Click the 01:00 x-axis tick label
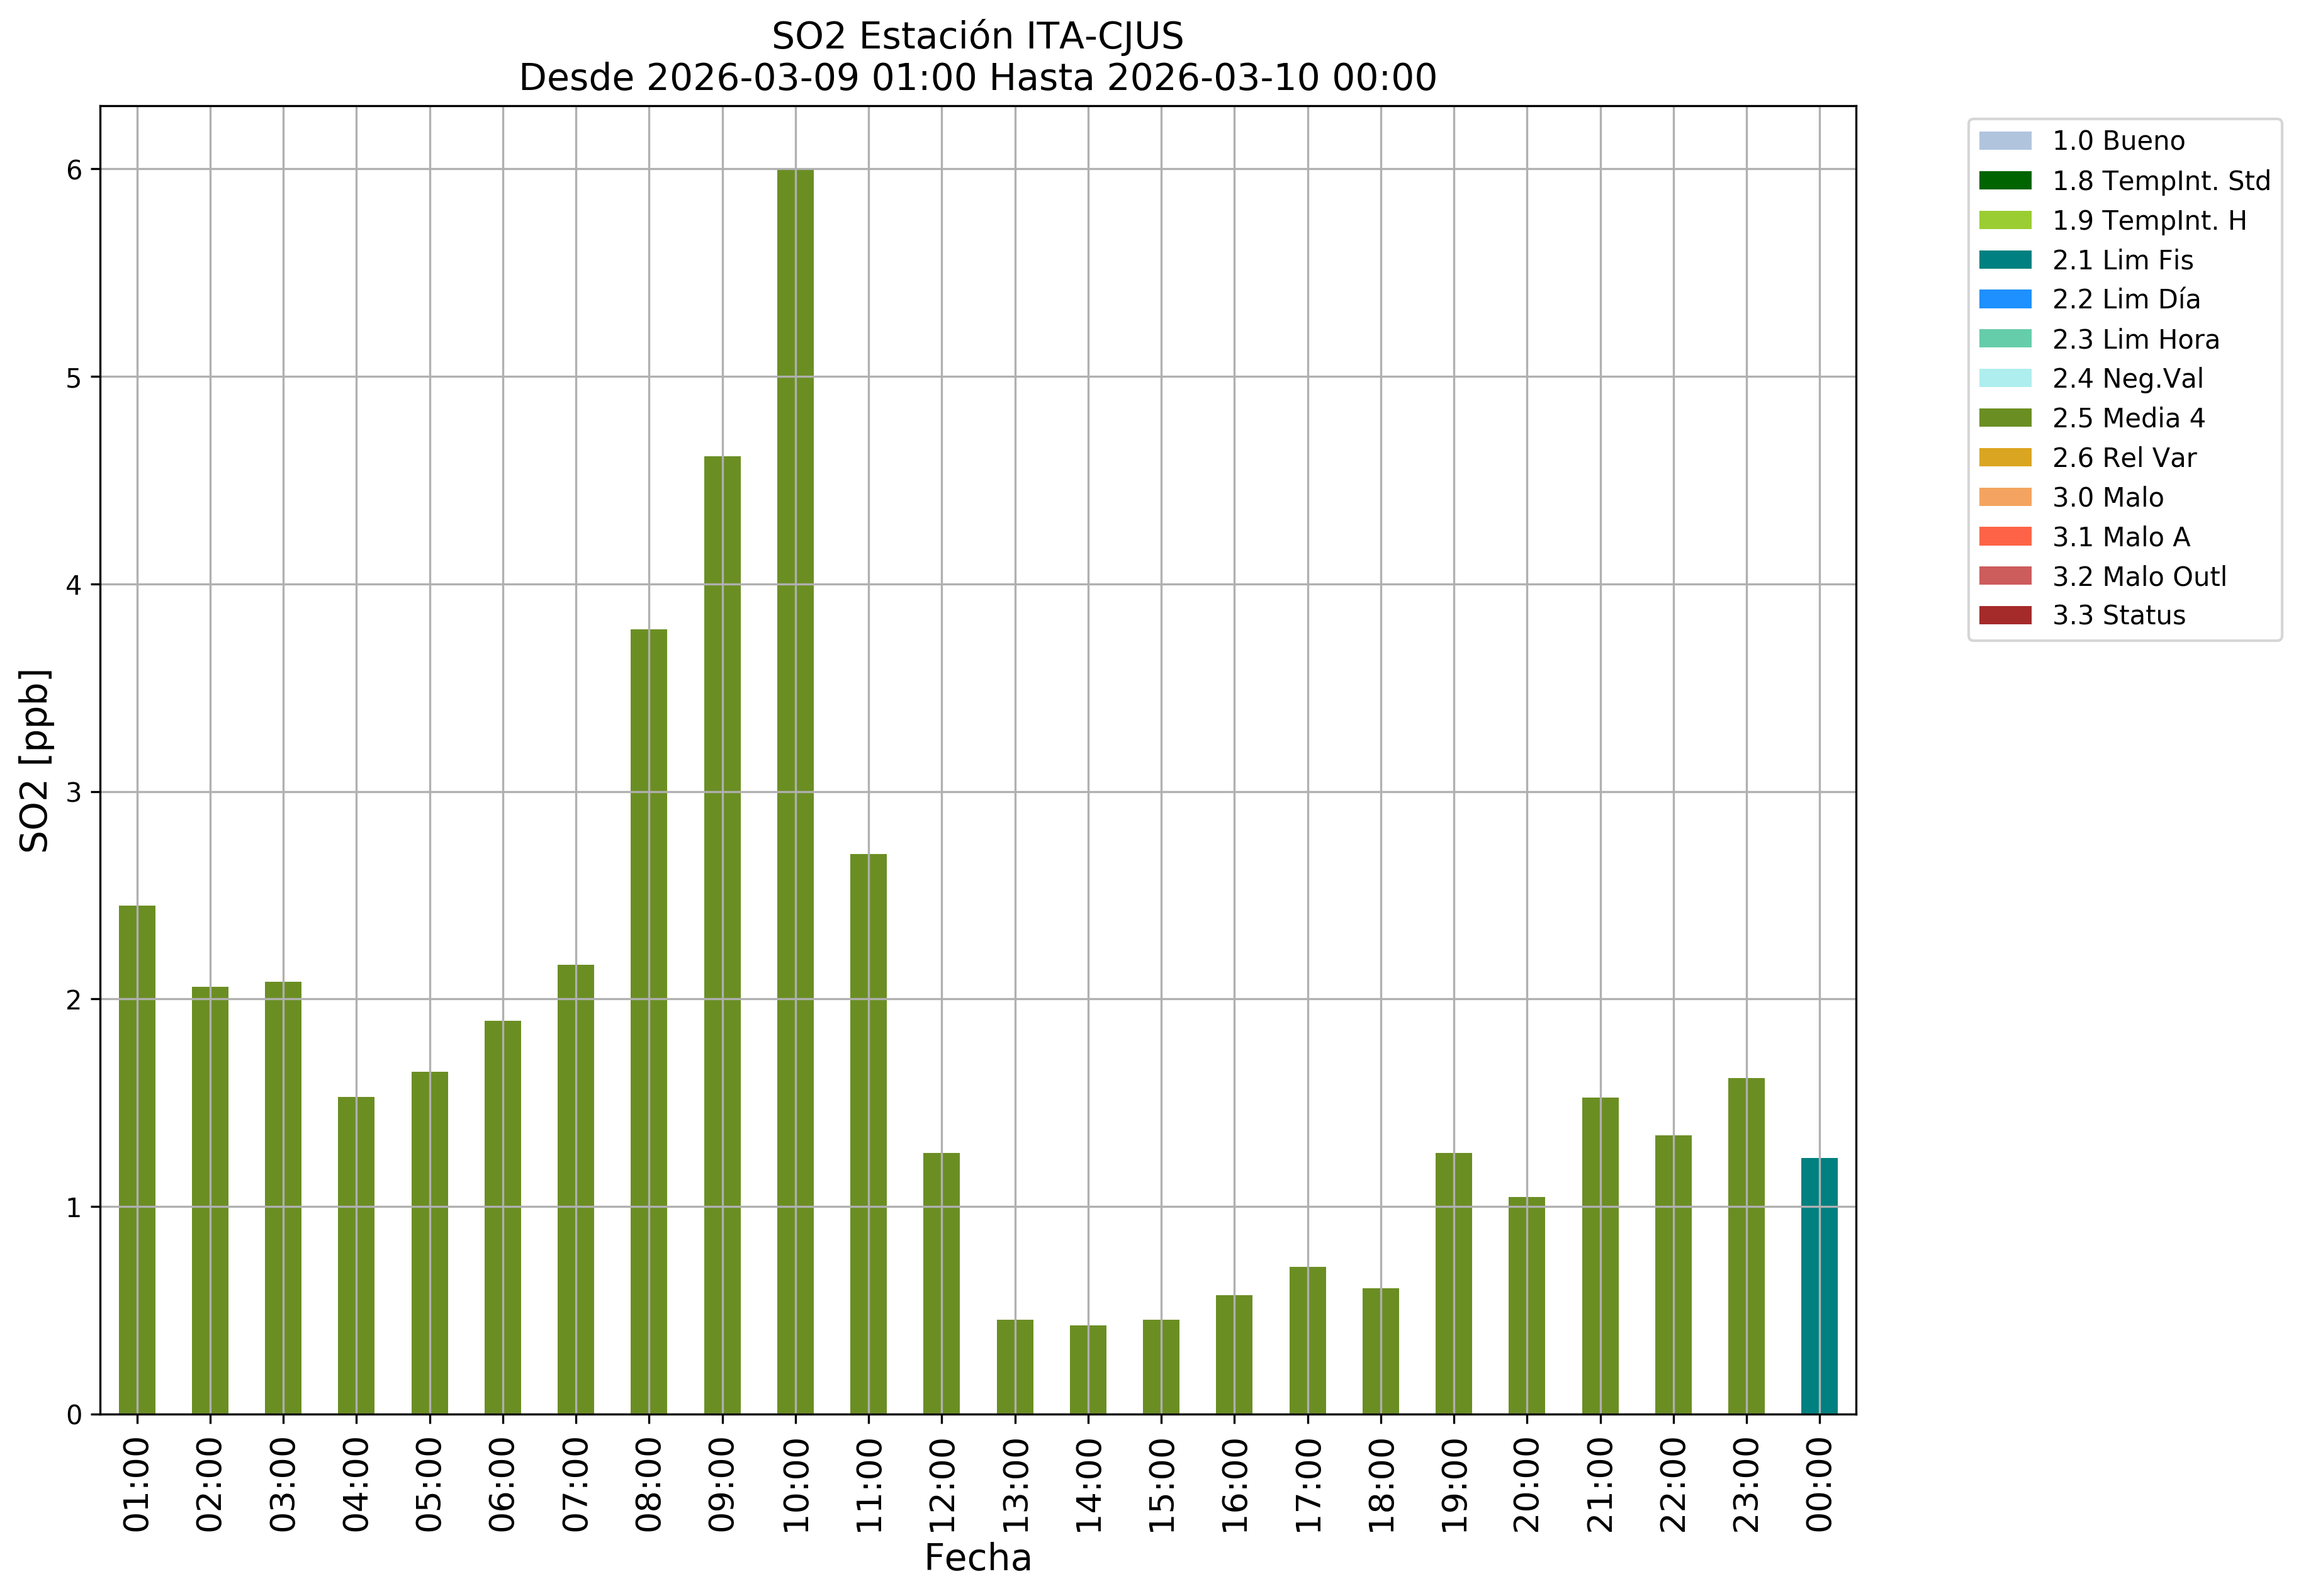2301x1596 pixels. click(137, 1484)
